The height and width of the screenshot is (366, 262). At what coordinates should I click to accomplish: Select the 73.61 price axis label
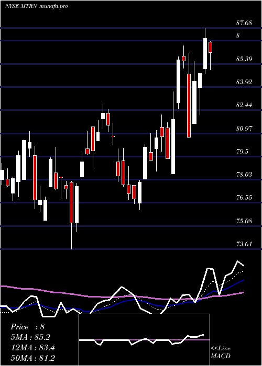(244, 244)
